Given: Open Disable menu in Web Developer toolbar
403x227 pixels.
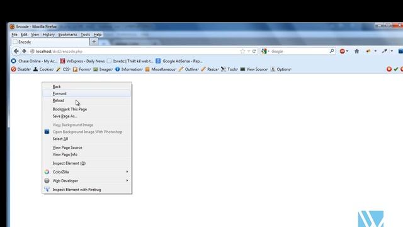Looking at the screenshot, I should tap(21, 69).
